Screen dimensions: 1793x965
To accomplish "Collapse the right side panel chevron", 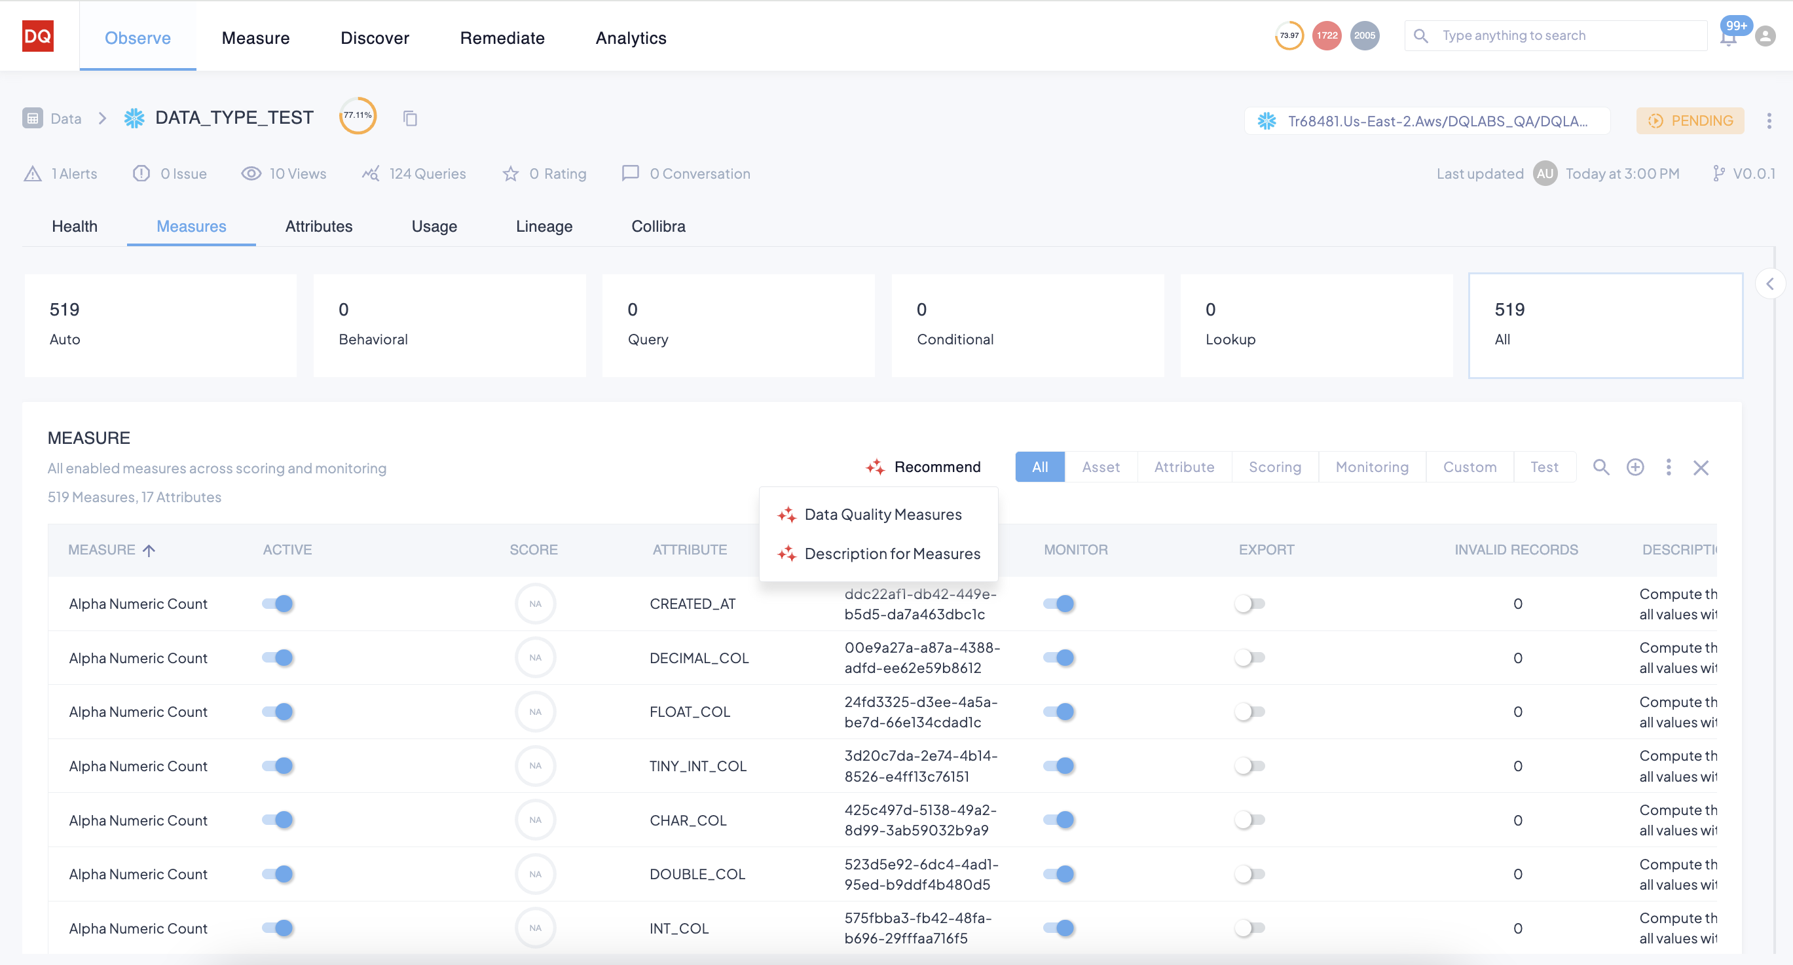I will pyautogui.click(x=1771, y=283).
